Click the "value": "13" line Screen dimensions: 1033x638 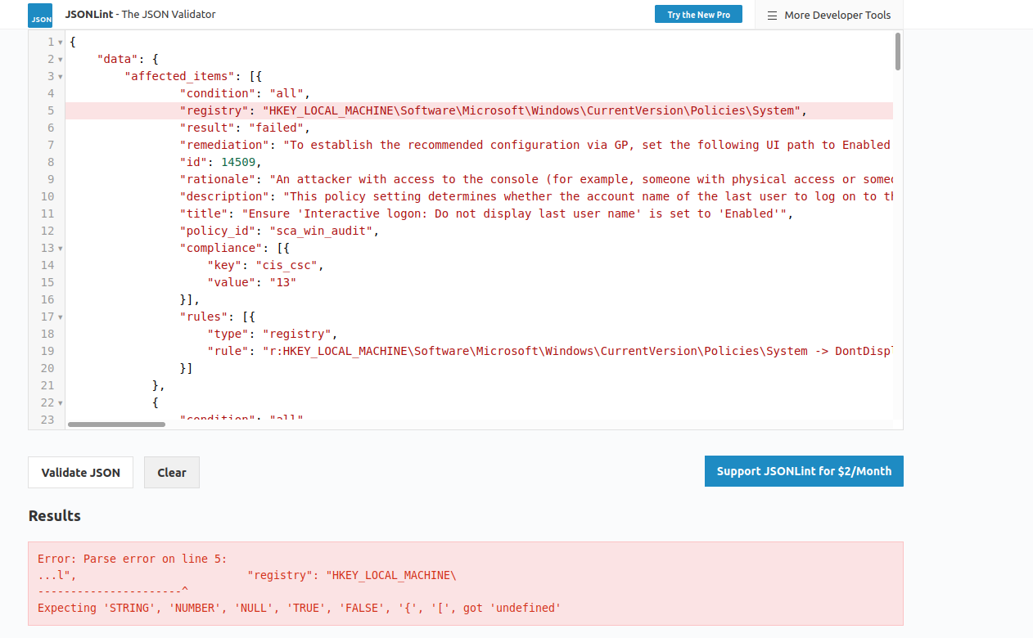click(x=252, y=282)
